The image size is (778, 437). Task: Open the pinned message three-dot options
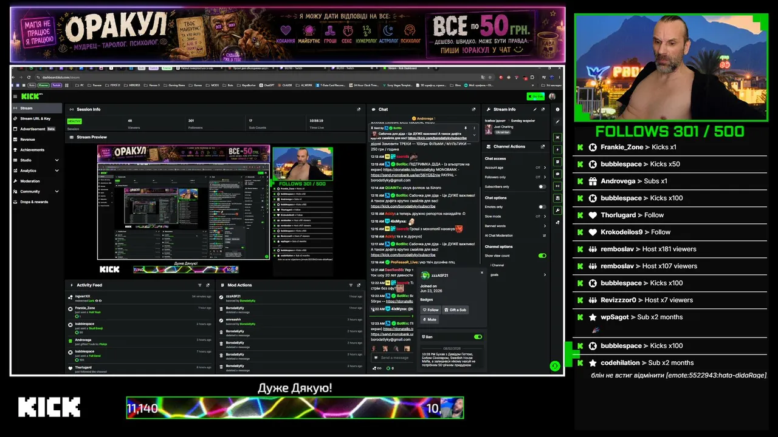point(475,128)
